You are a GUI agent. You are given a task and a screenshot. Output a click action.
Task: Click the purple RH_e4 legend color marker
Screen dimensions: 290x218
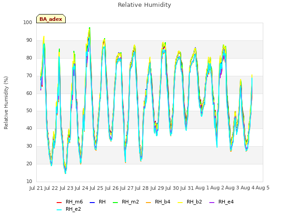tap(212, 203)
